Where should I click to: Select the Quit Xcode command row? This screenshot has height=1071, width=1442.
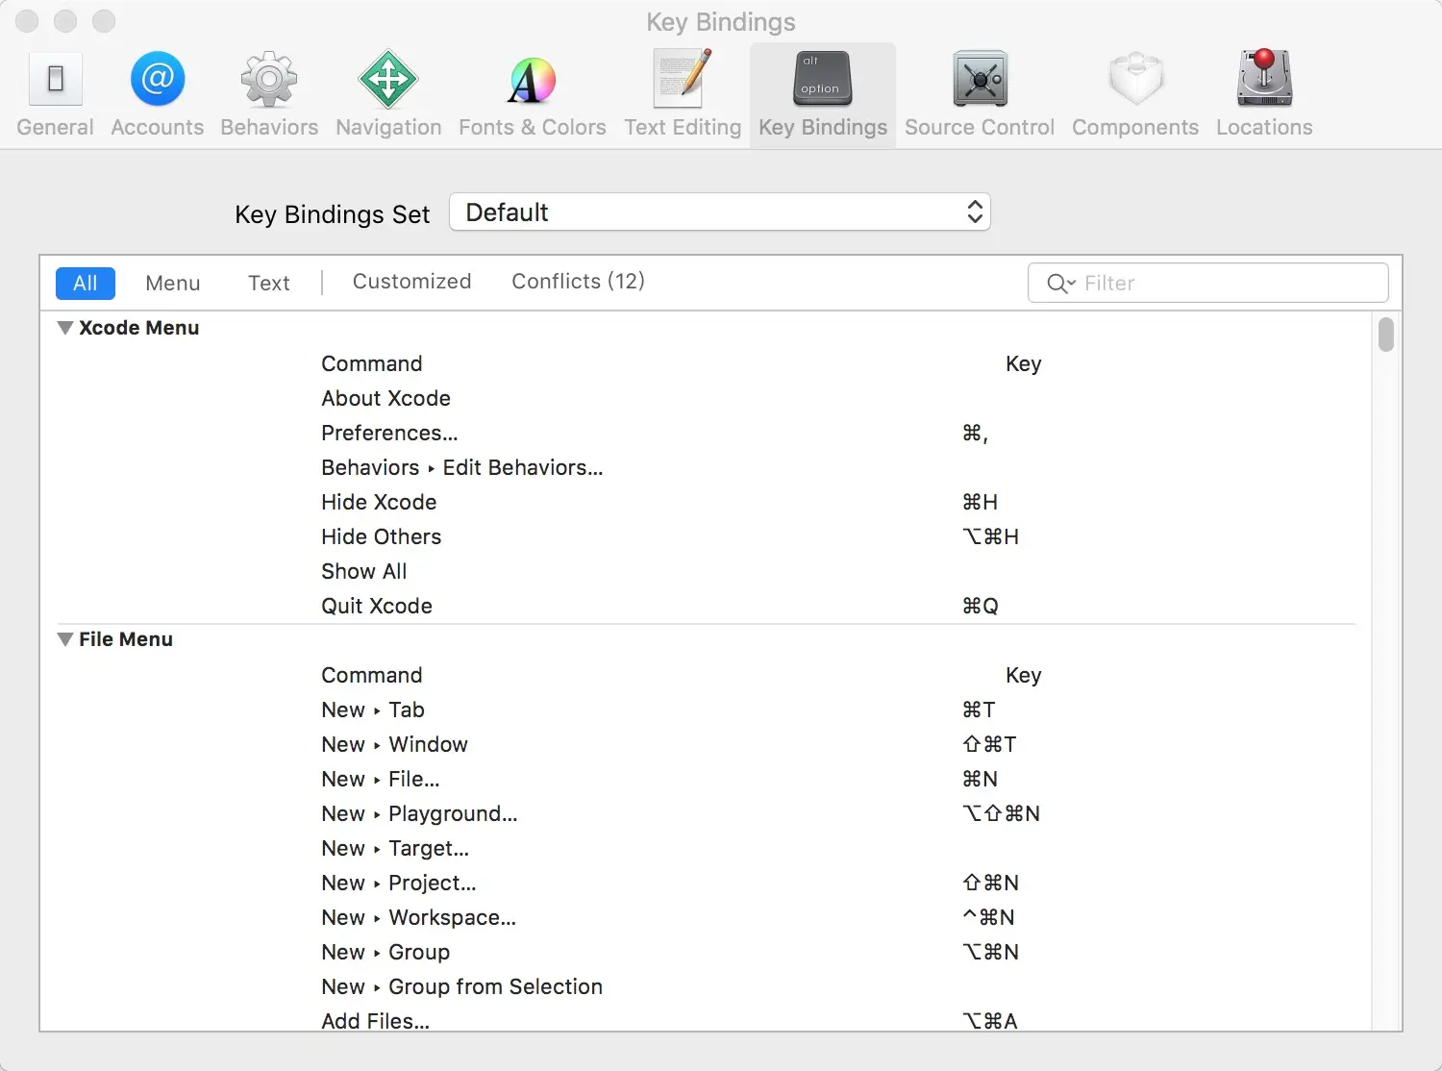pos(707,606)
